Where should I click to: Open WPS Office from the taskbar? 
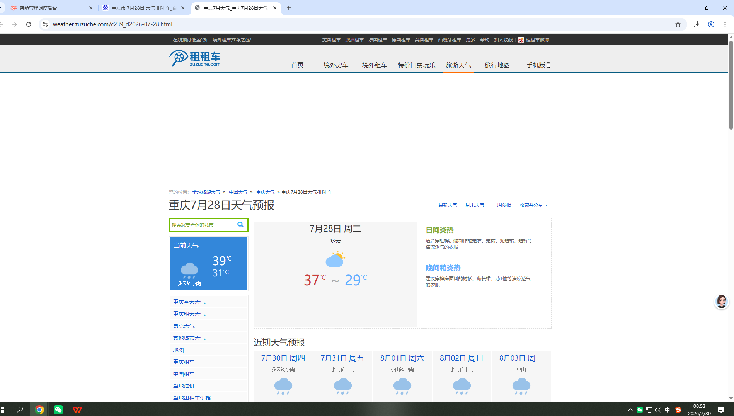[x=77, y=410]
